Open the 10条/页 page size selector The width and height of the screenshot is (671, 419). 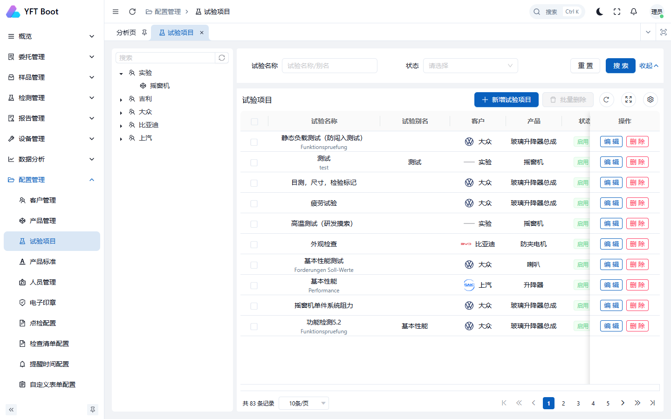point(304,403)
